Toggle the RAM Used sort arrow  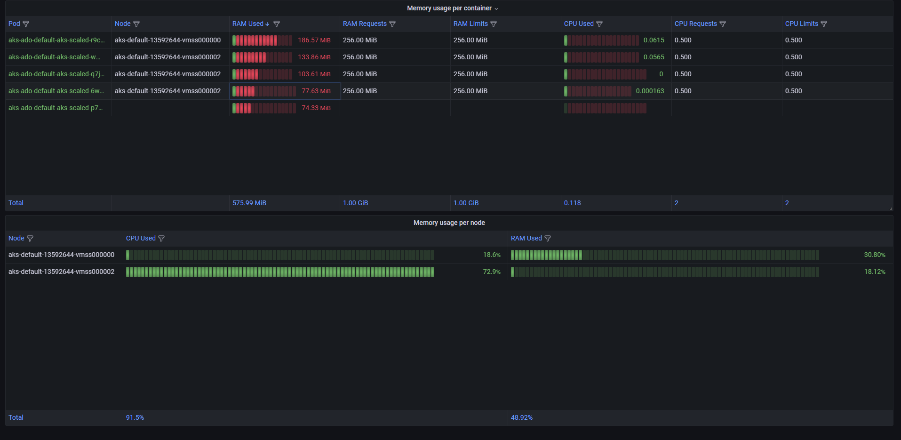coord(267,24)
